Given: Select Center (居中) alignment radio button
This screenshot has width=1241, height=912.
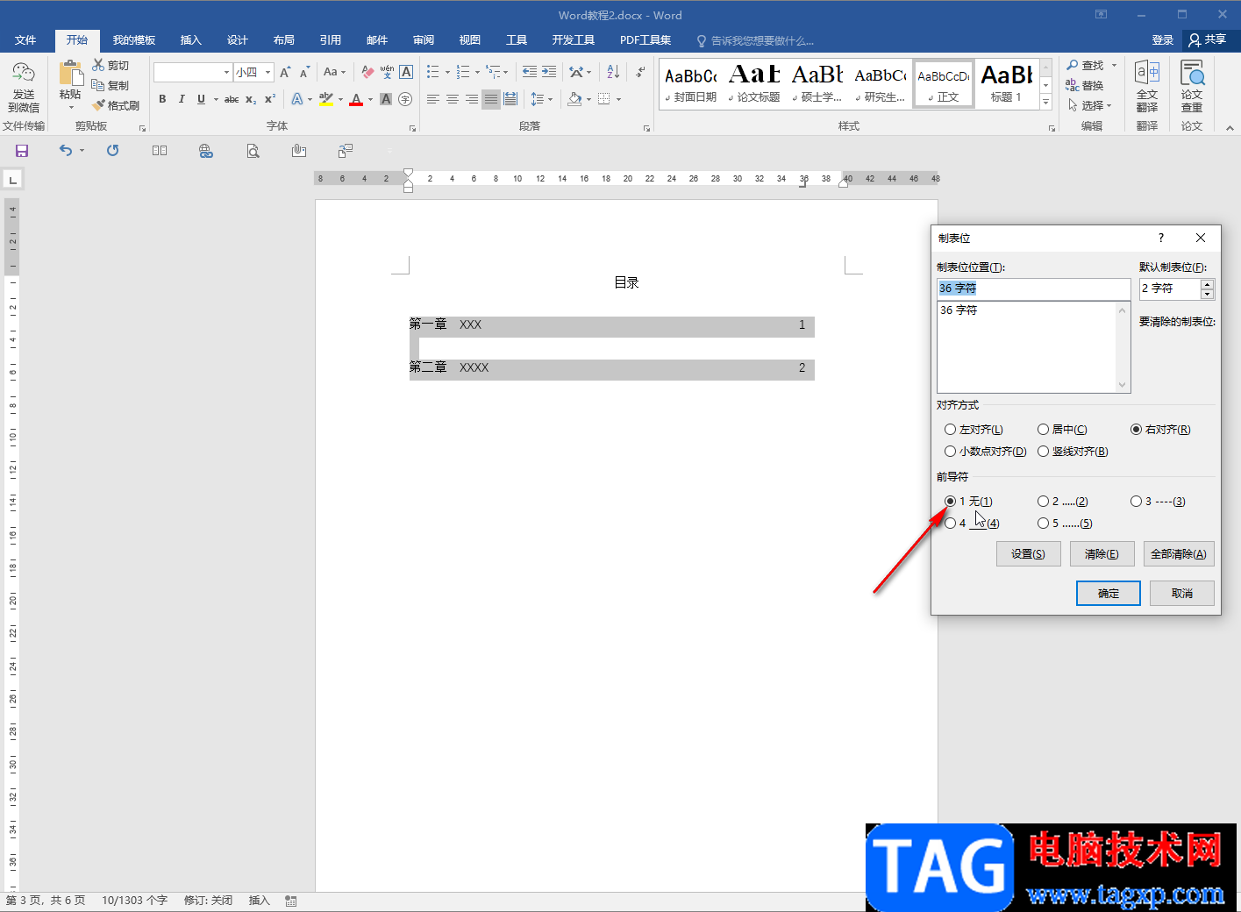Looking at the screenshot, I should (x=1044, y=430).
